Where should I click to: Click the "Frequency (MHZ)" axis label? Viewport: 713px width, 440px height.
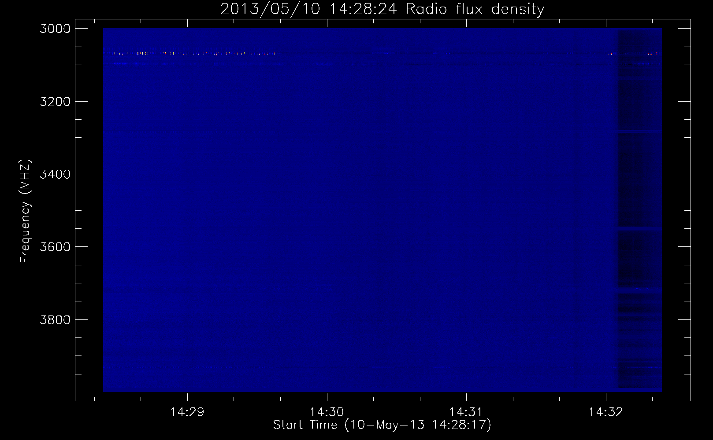click(x=25, y=211)
